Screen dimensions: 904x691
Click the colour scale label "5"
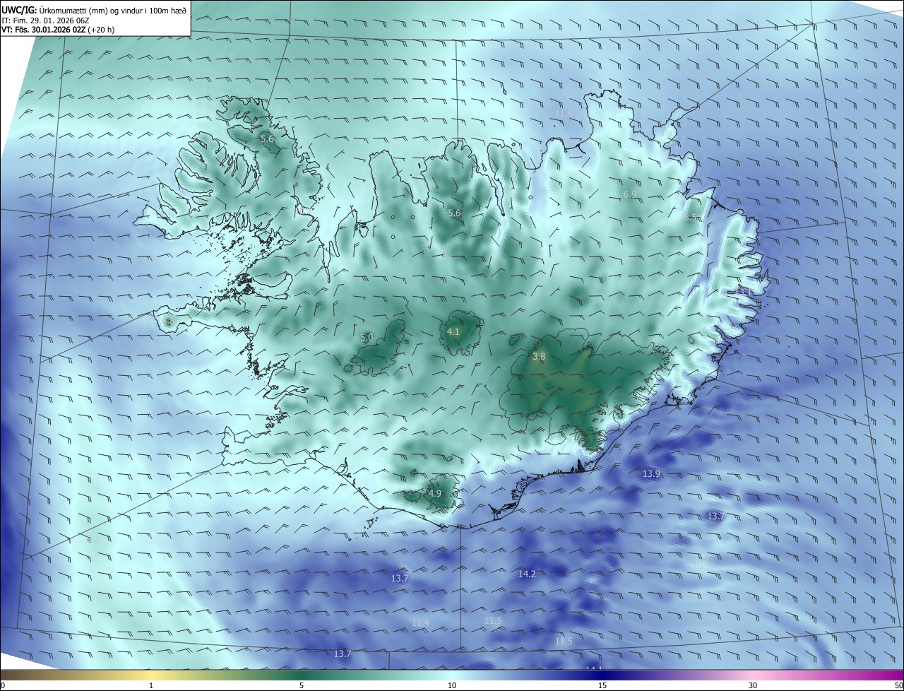pyautogui.click(x=302, y=685)
